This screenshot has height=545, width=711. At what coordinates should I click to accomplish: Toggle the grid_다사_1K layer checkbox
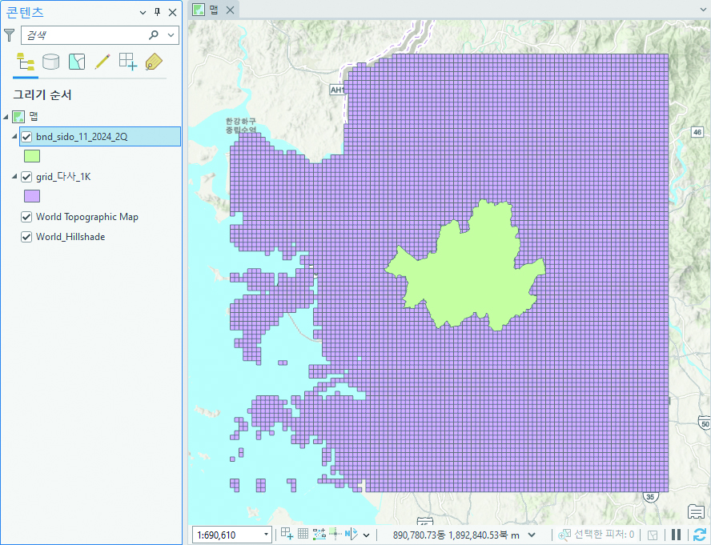pos(27,177)
